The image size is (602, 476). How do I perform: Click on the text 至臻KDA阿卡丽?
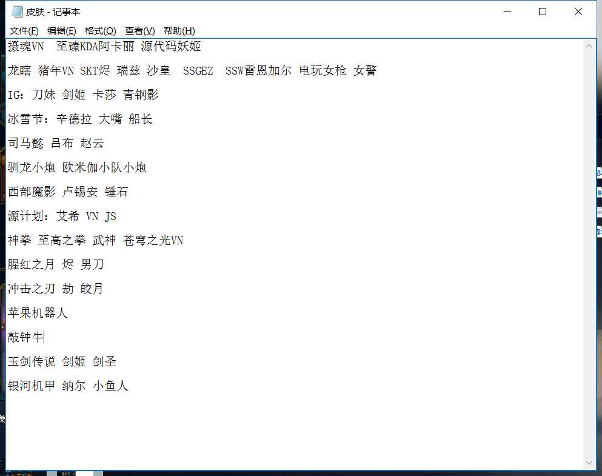click(x=95, y=47)
